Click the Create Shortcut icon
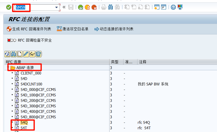 pyautogui.click(x=164, y=7)
